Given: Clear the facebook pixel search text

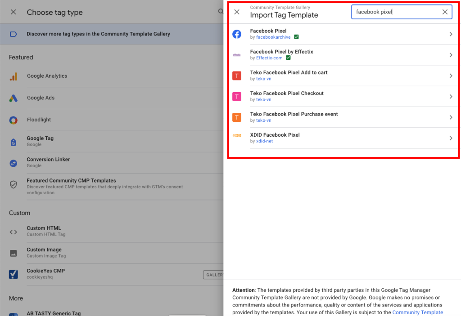Looking at the screenshot, I should [x=445, y=12].
